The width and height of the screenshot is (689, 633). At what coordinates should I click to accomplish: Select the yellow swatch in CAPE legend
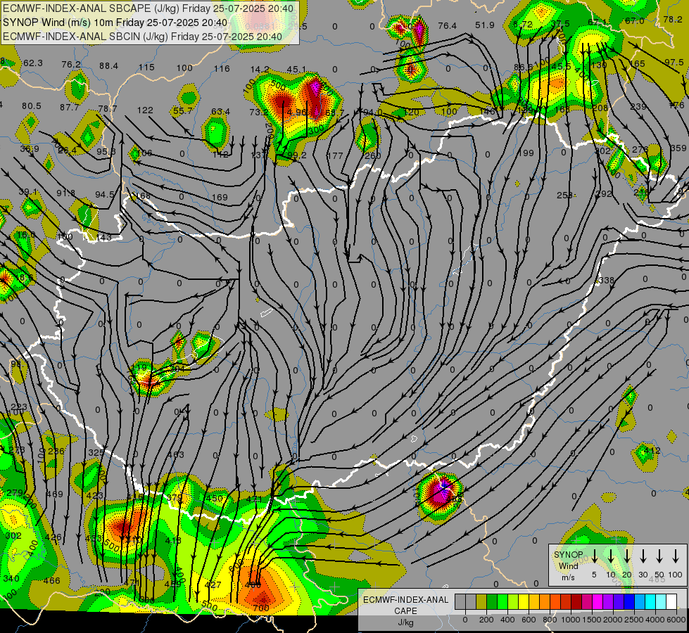[524, 601]
